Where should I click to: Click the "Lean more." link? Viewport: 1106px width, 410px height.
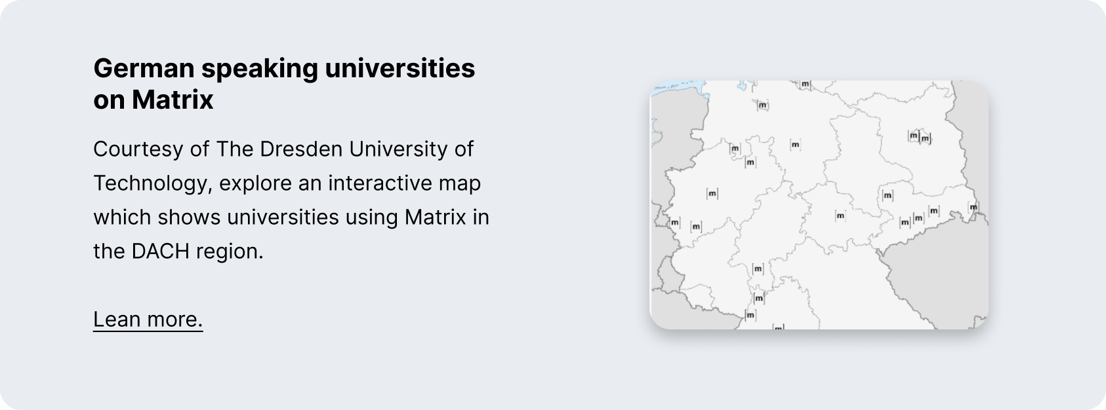point(148,319)
